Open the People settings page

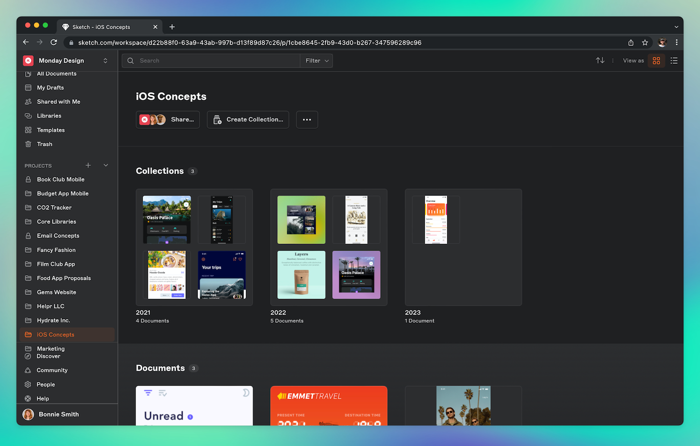(x=46, y=385)
